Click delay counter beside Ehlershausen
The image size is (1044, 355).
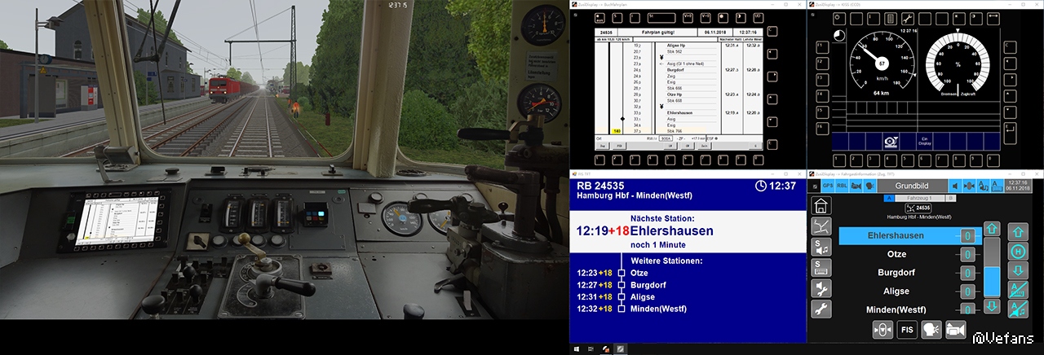click(x=967, y=235)
